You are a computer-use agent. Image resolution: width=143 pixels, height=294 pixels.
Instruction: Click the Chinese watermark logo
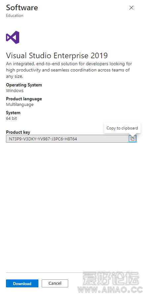(x=111, y=278)
